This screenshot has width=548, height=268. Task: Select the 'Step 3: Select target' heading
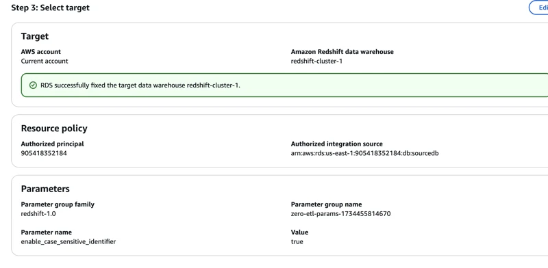(50, 8)
